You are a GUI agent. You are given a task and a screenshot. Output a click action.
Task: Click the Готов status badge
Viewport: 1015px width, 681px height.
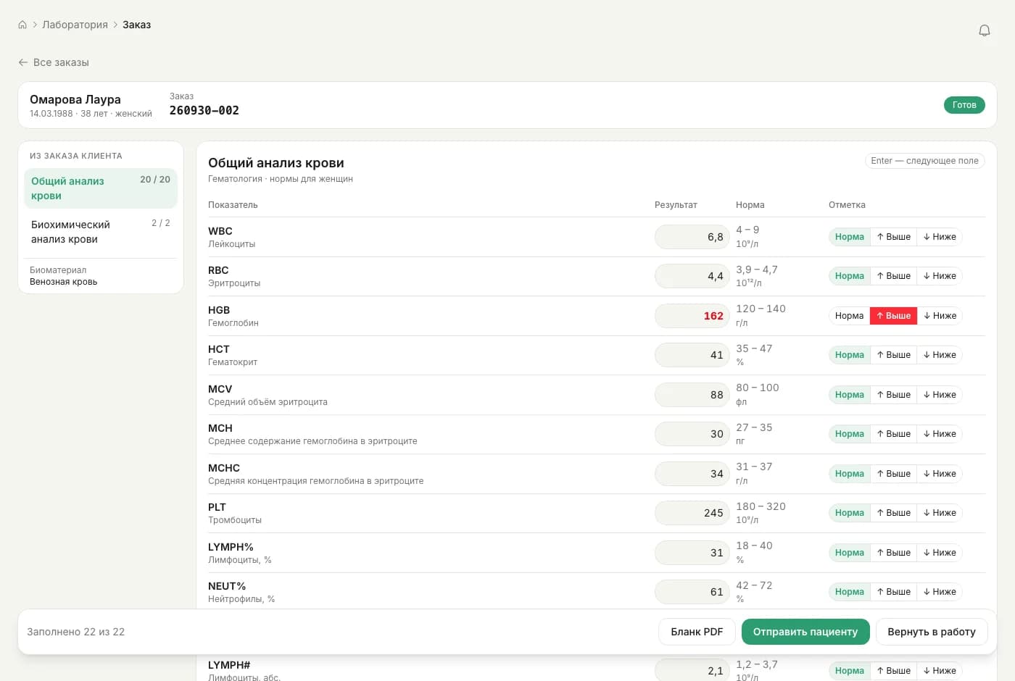(964, 105)
